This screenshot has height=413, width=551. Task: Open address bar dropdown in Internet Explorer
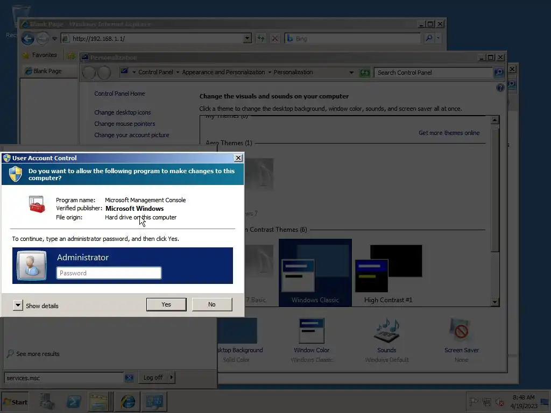click(248, 38)
